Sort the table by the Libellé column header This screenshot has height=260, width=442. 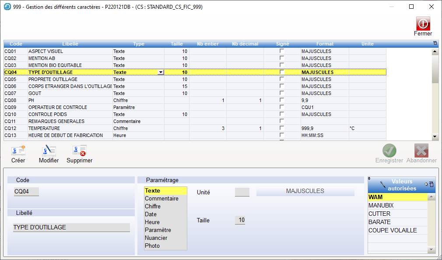(70, 44)
